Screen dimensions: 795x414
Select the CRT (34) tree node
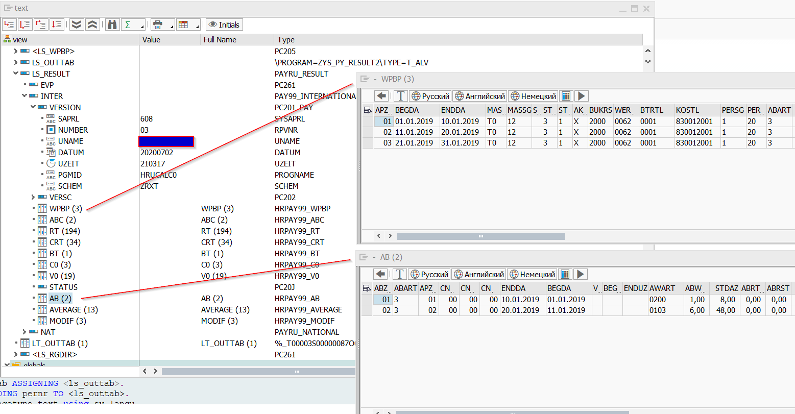(65, 242)
